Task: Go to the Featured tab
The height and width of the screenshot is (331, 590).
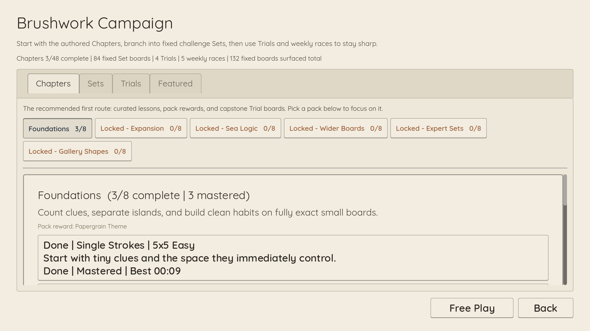Action: [175, 84]
